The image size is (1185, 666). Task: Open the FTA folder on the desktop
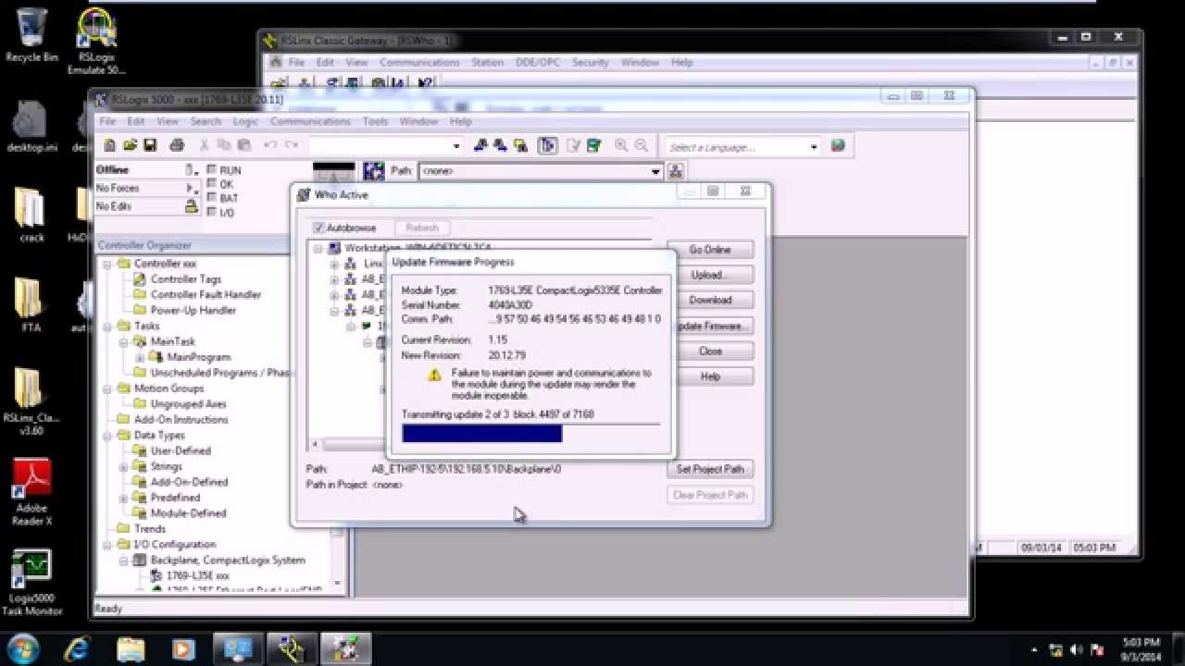pyautogui.click(x=31, y=305)
